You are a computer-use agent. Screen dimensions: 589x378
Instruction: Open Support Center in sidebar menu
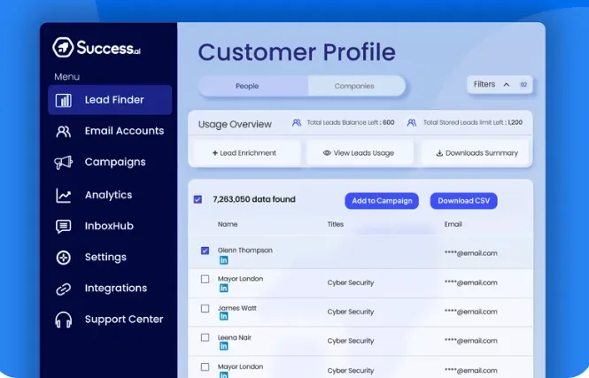[x=110, y=320]
